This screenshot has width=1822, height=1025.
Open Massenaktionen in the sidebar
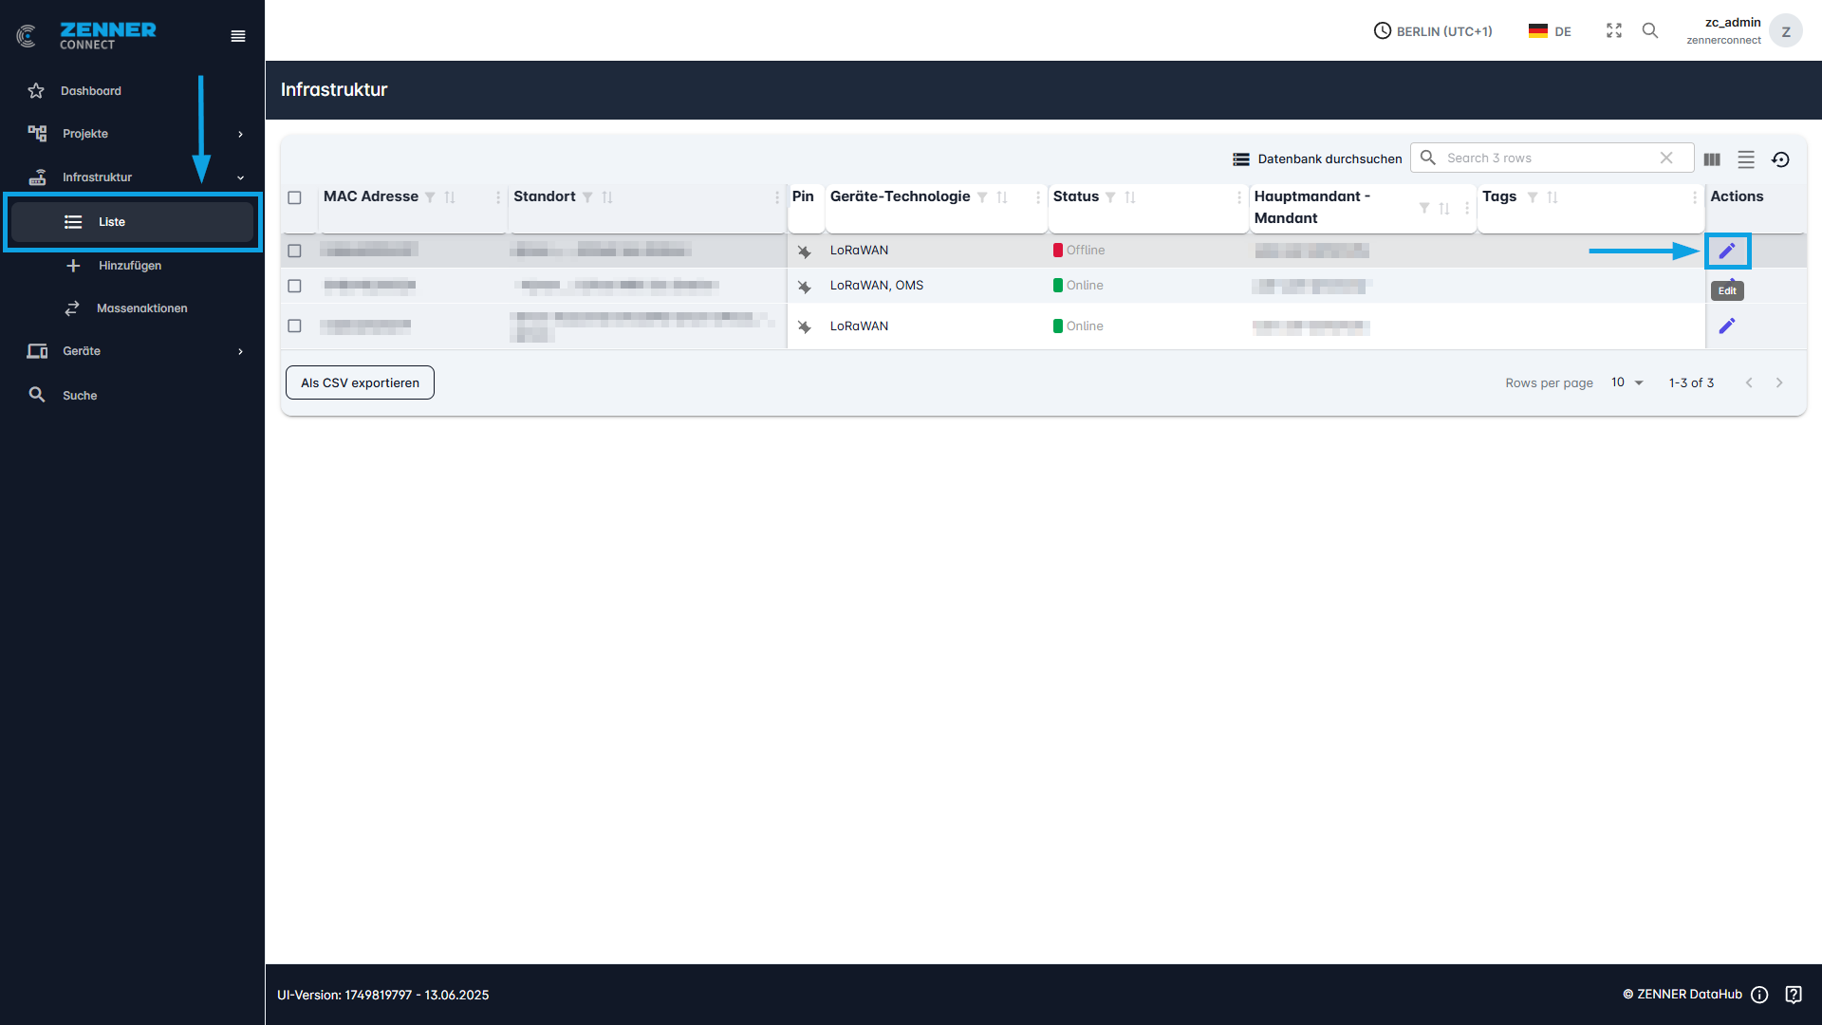(x=141, y=308)
